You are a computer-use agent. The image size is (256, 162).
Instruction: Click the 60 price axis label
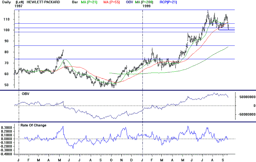pos(6,74)
